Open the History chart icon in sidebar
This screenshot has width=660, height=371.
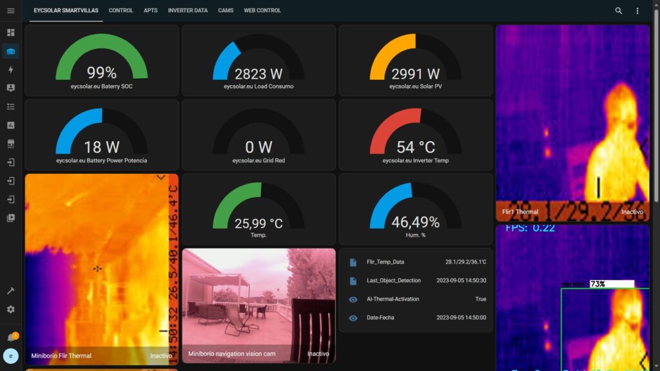pyautogui.click(x=10, y=125)
